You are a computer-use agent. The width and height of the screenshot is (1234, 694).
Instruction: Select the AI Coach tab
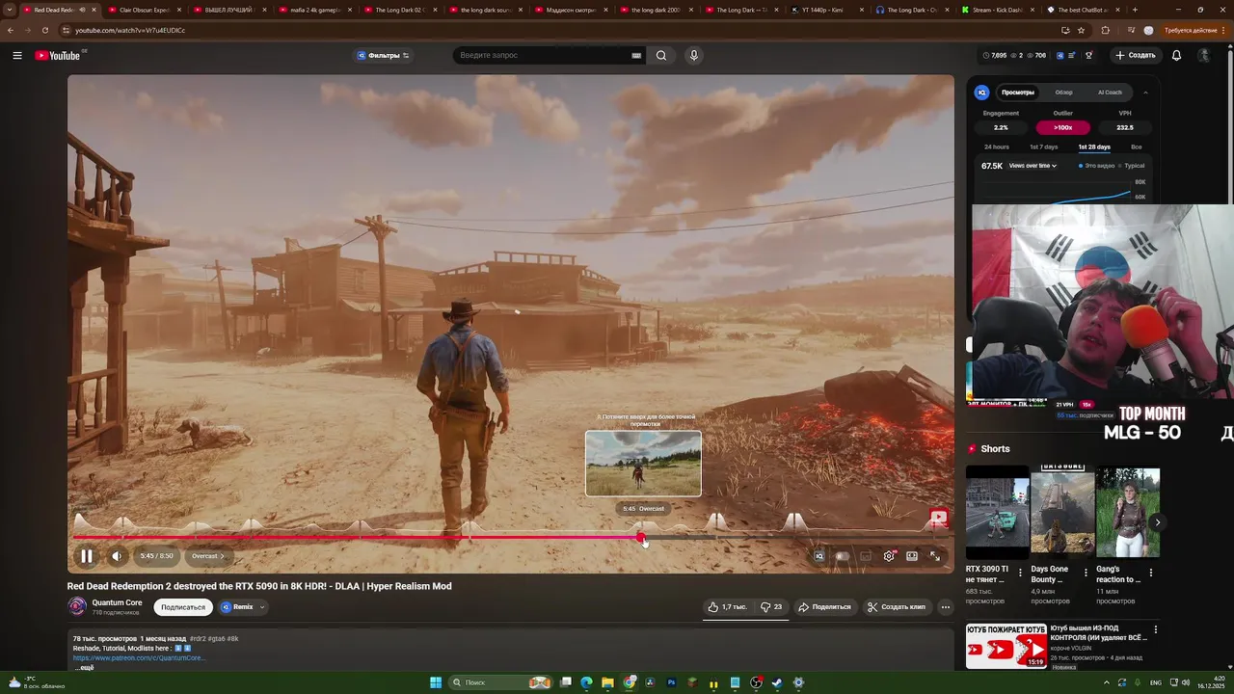pyautogui.click(x=1110, y=93)
